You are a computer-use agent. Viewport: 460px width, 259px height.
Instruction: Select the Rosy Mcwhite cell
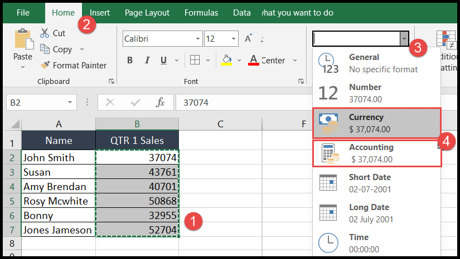click(59, 201)
